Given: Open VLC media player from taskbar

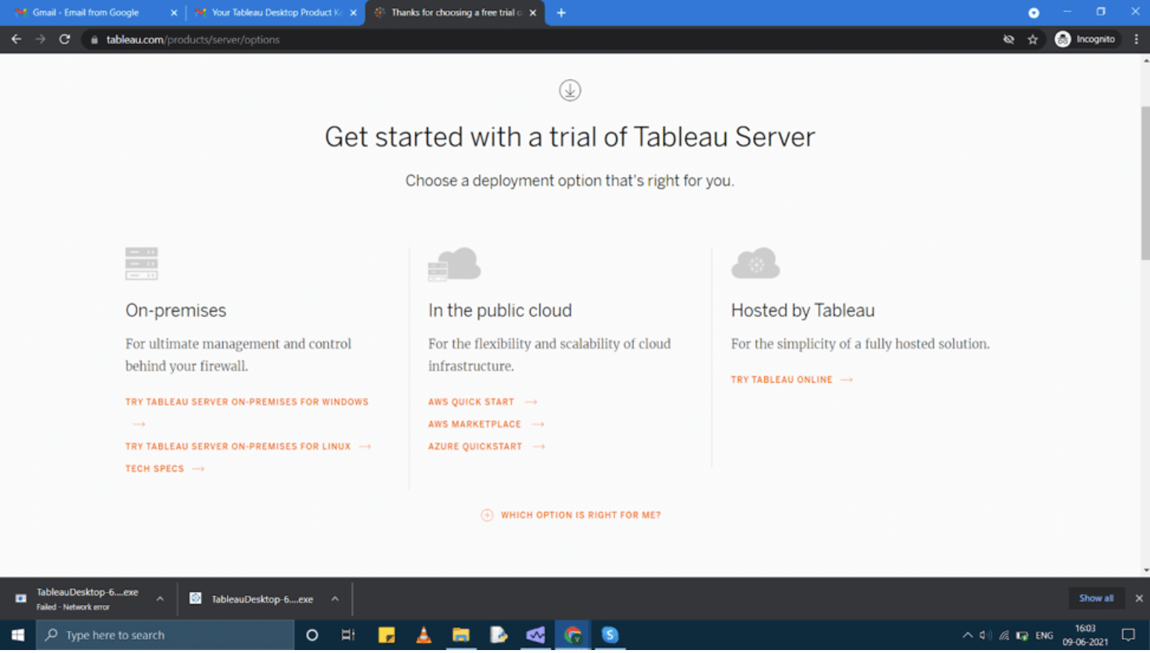Looking at the screenshot, I should (x=423, y=635).
